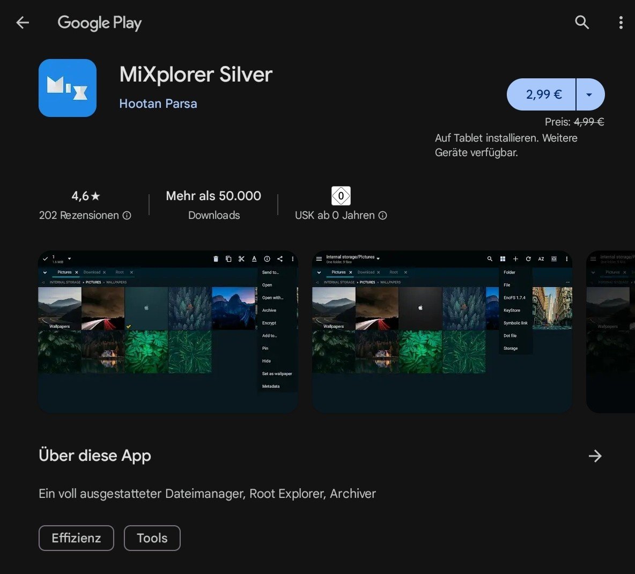Open the three-dot overflow menu
Viewport: 635px width, 574px height.
click(621, 23)
